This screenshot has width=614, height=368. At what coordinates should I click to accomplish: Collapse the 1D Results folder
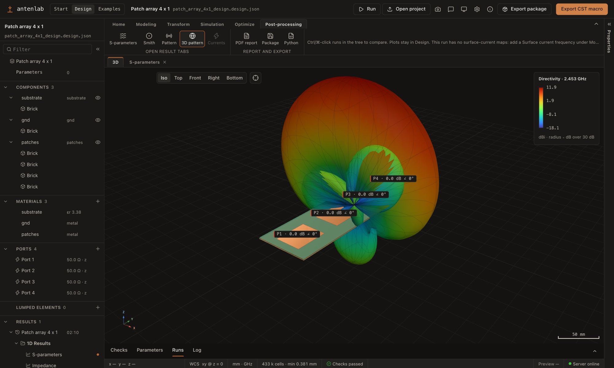(x=16, y=343)
